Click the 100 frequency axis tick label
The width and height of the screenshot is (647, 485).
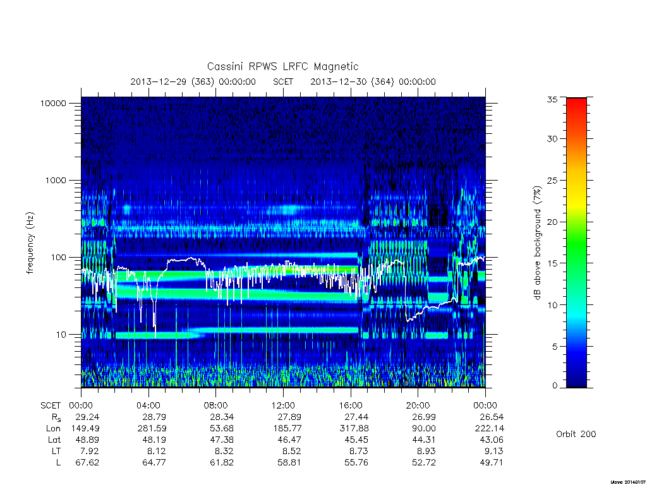(58, 258)
